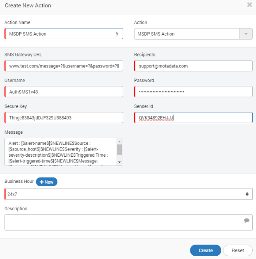256x259 pixels.
Task: Click the Reset button
Action: [x=238, y=250]
